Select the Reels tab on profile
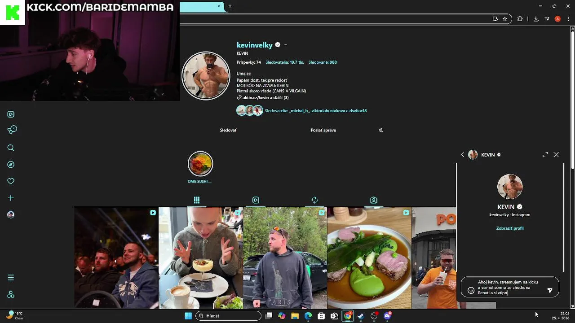Screen dimensions: 575x323 [256, 200]
